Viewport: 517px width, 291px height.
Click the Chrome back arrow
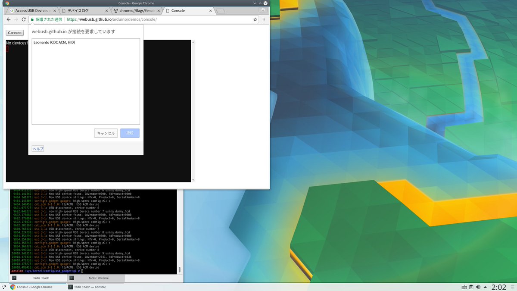(x=9, y=19)
